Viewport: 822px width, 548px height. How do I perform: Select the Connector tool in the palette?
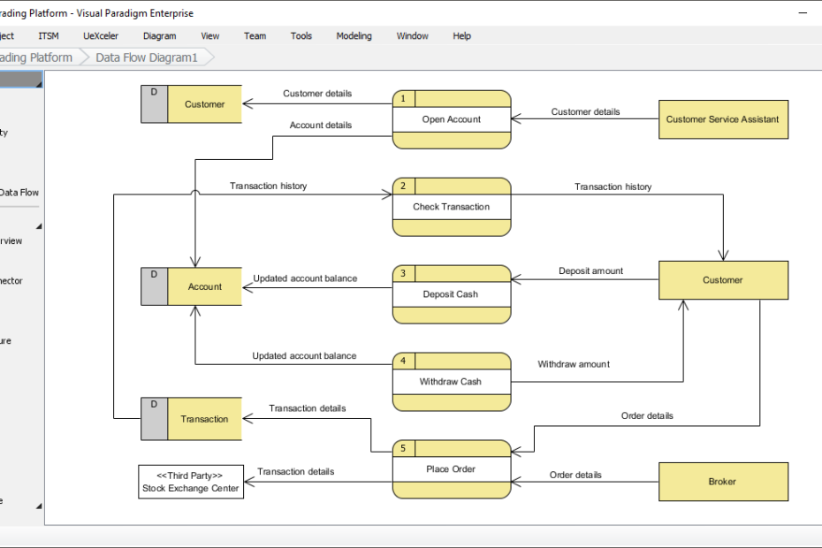click(18, 280)
